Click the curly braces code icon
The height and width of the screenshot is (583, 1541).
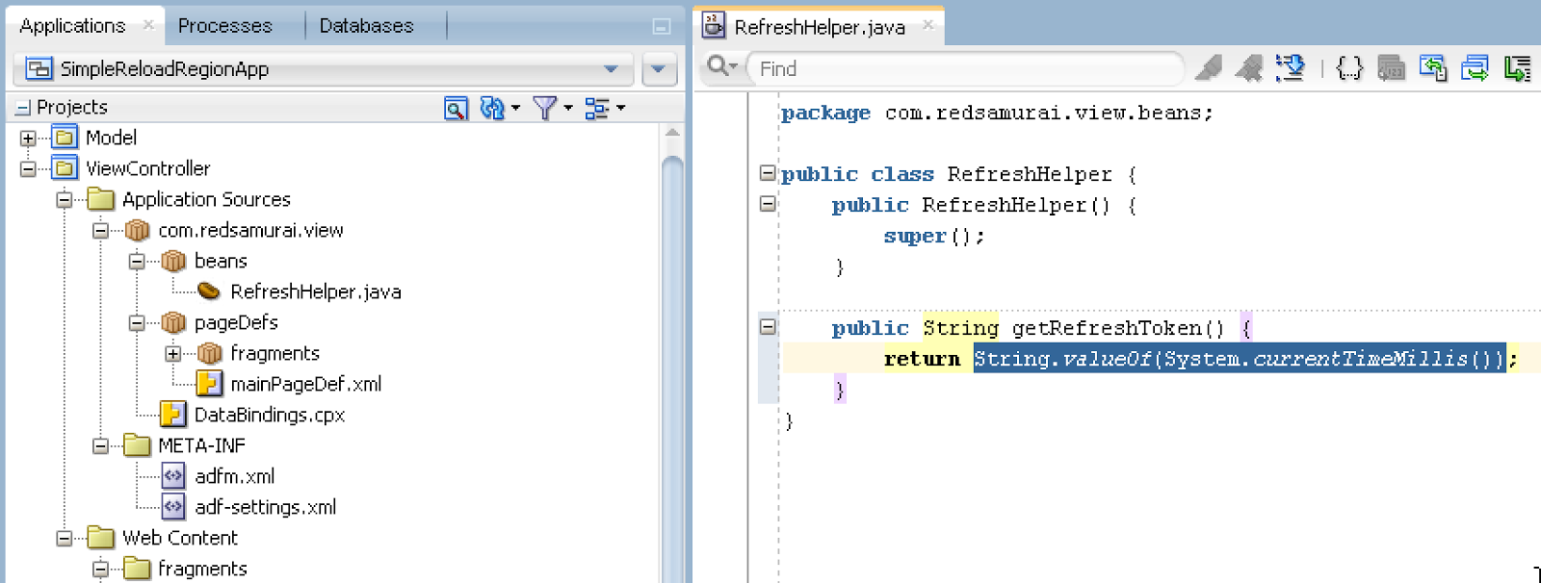[1350, 68]
